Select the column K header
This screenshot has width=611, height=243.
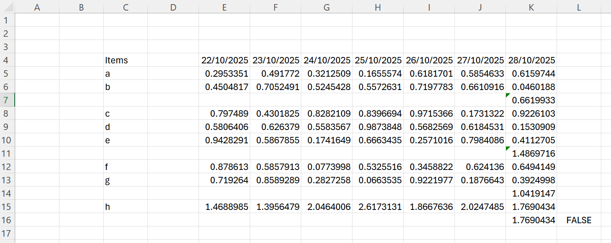point(531,7)
